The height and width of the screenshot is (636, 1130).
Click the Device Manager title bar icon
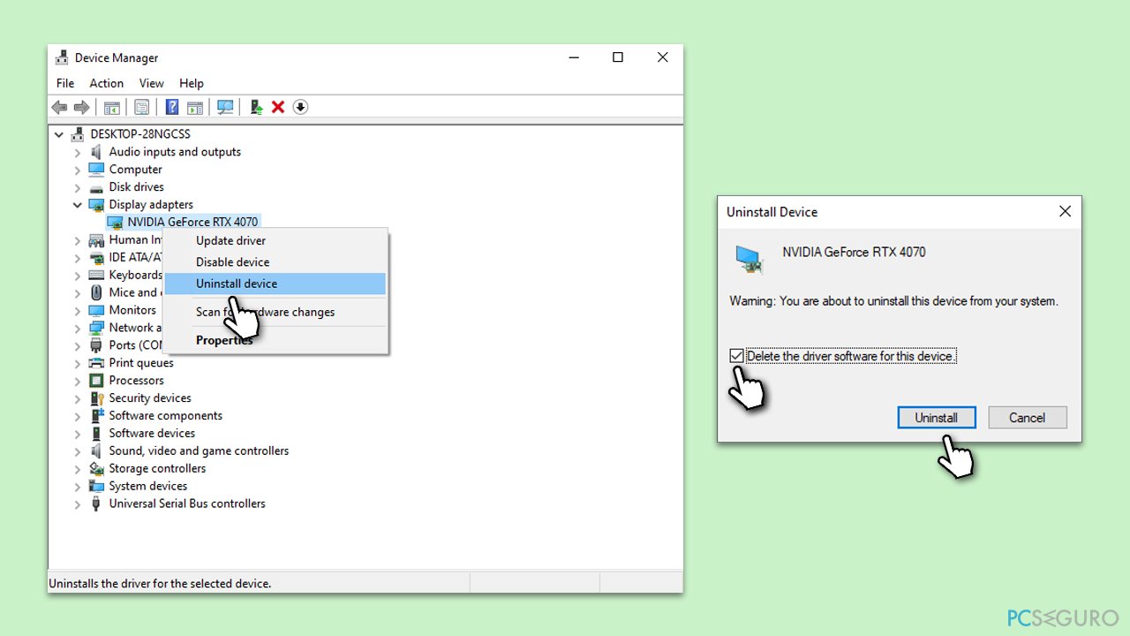click(x=62, y=58)
